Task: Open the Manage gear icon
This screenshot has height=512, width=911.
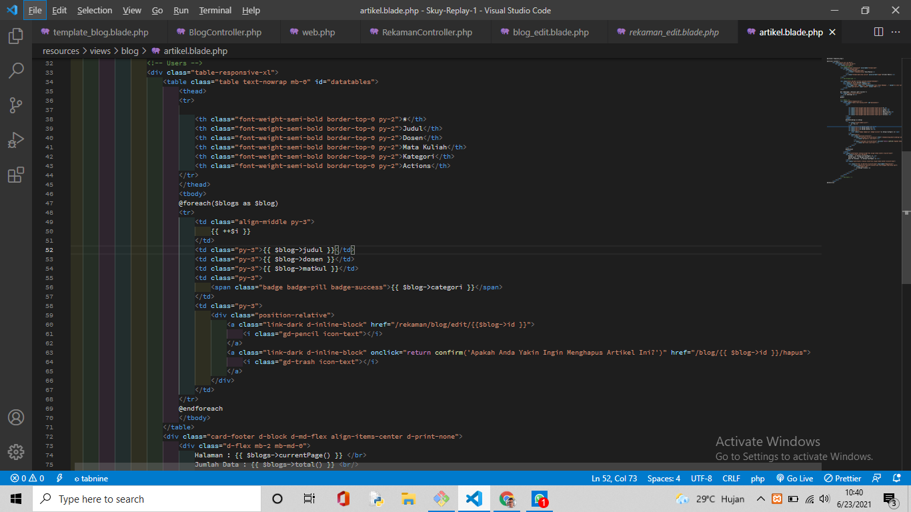Action: pos(16,451)
